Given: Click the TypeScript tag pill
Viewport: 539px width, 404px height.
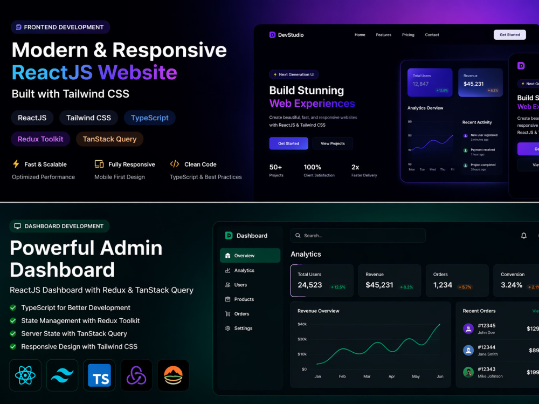Looking at the screenshot, I should click(149, 118).
